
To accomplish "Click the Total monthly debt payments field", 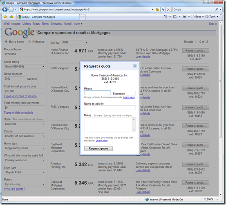I will 25,108.
